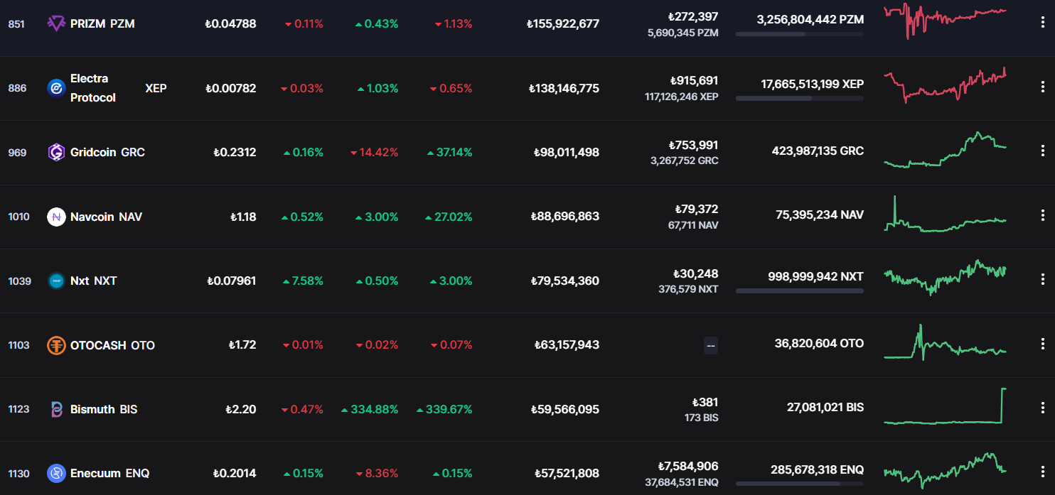Click OTOCASH empty volume placeholder
The height and width of the screenshot is (495, 1055).
711,346
